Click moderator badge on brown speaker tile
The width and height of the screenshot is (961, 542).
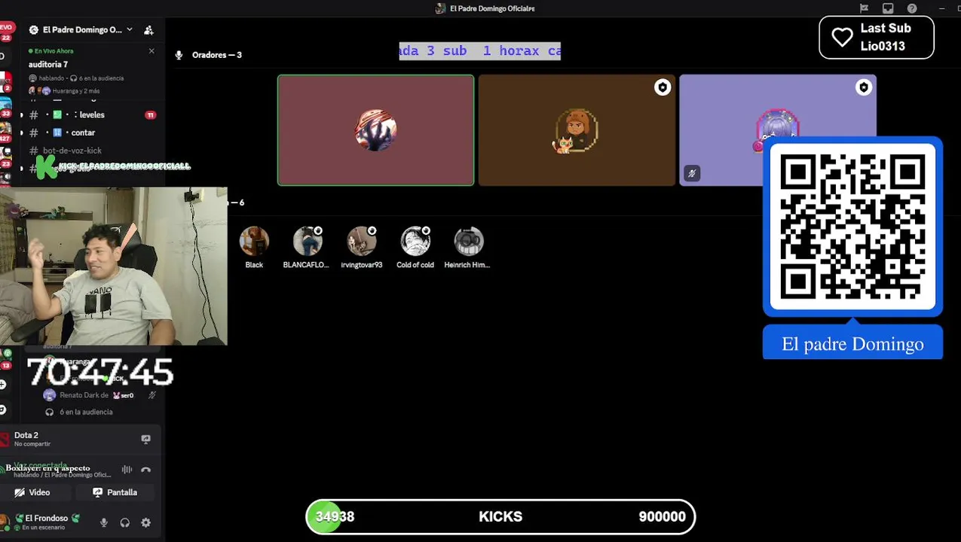point(662,87)
